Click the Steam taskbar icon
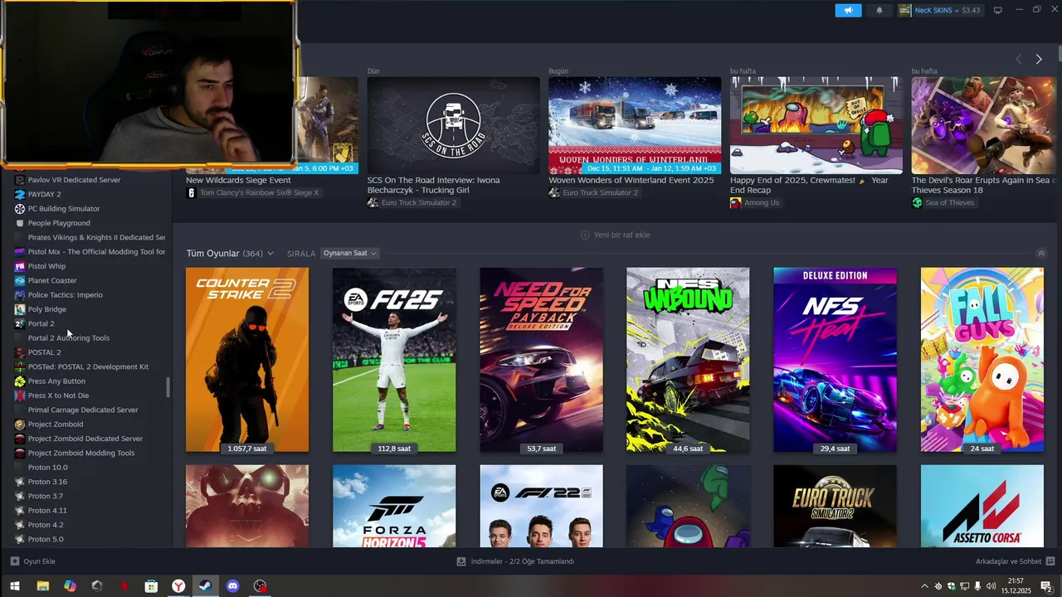This screenshot has height=597, width=1062. [205, 586]
